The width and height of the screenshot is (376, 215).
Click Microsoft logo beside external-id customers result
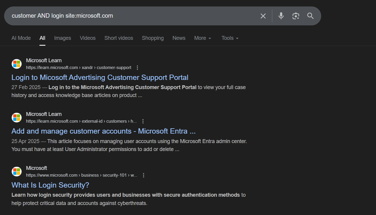click(x=17, y=117)
